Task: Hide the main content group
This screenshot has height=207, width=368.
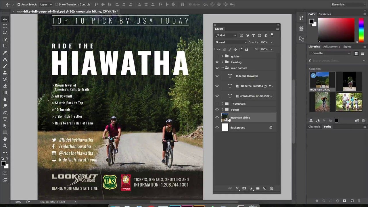Action: point(217,68)
